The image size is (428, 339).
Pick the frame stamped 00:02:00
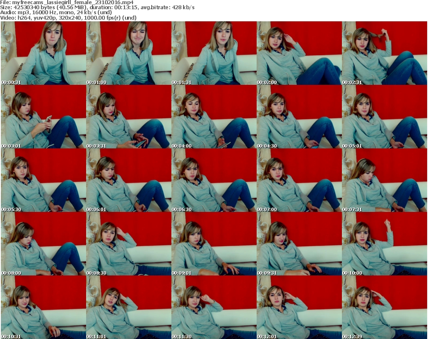tap(299, 53)
